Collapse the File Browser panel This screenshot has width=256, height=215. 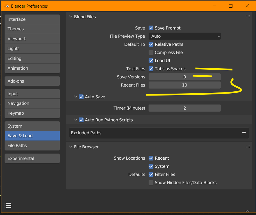pos(70,147)
